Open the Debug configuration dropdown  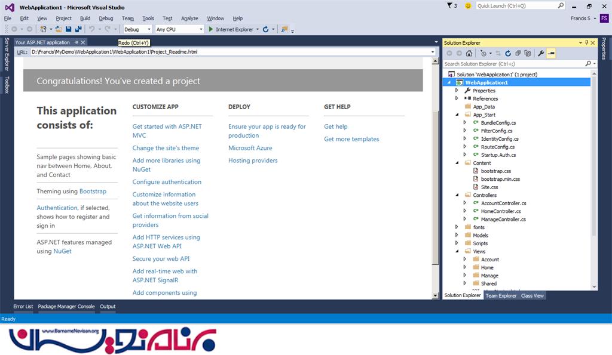pos(137,29)
